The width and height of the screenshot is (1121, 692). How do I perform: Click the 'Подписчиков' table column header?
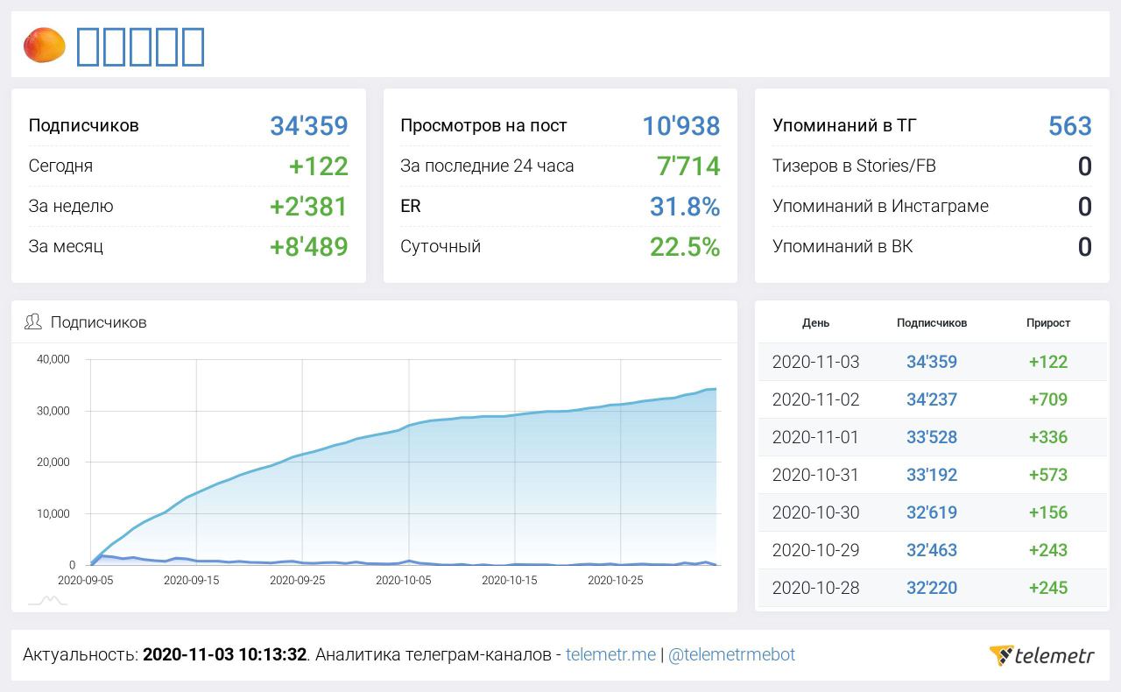point(932,322)
